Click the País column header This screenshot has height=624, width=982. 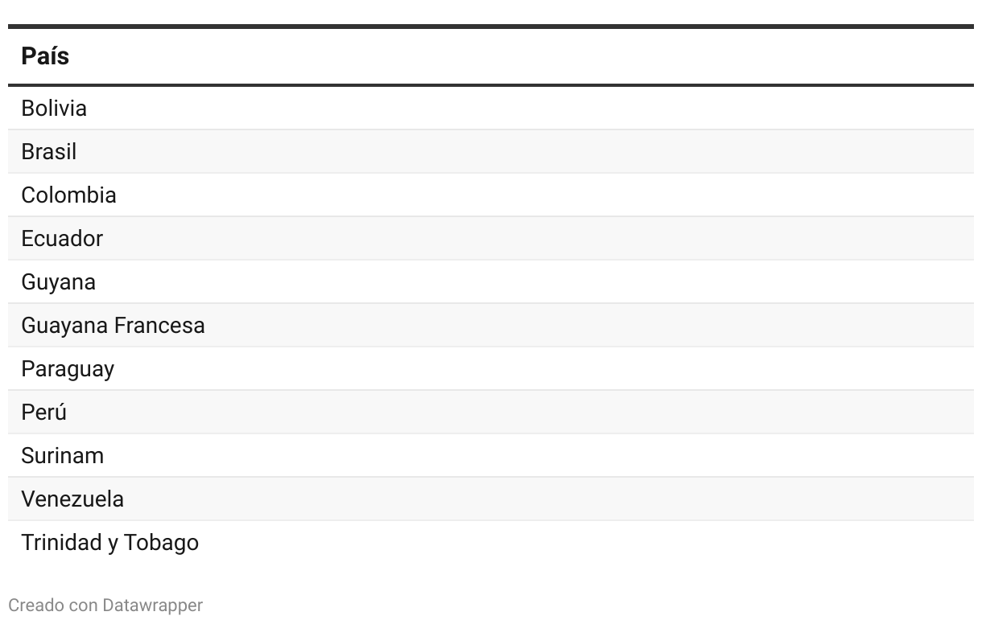pyautogui.click(x=45, y=56)
